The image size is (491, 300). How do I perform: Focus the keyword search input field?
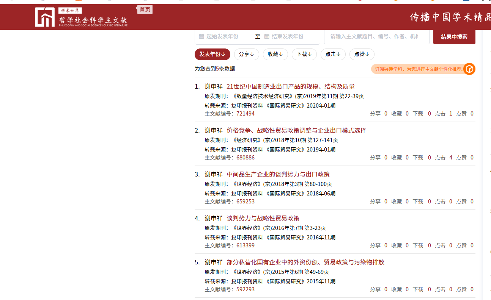[x=376, y=36]
